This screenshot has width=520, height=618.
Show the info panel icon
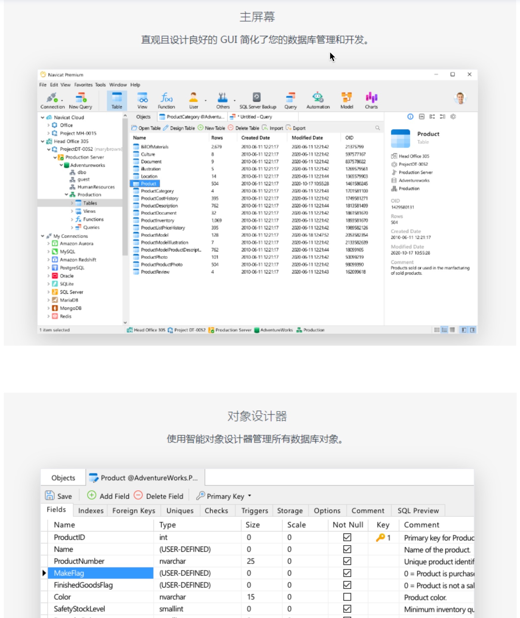tap(410, 117)
